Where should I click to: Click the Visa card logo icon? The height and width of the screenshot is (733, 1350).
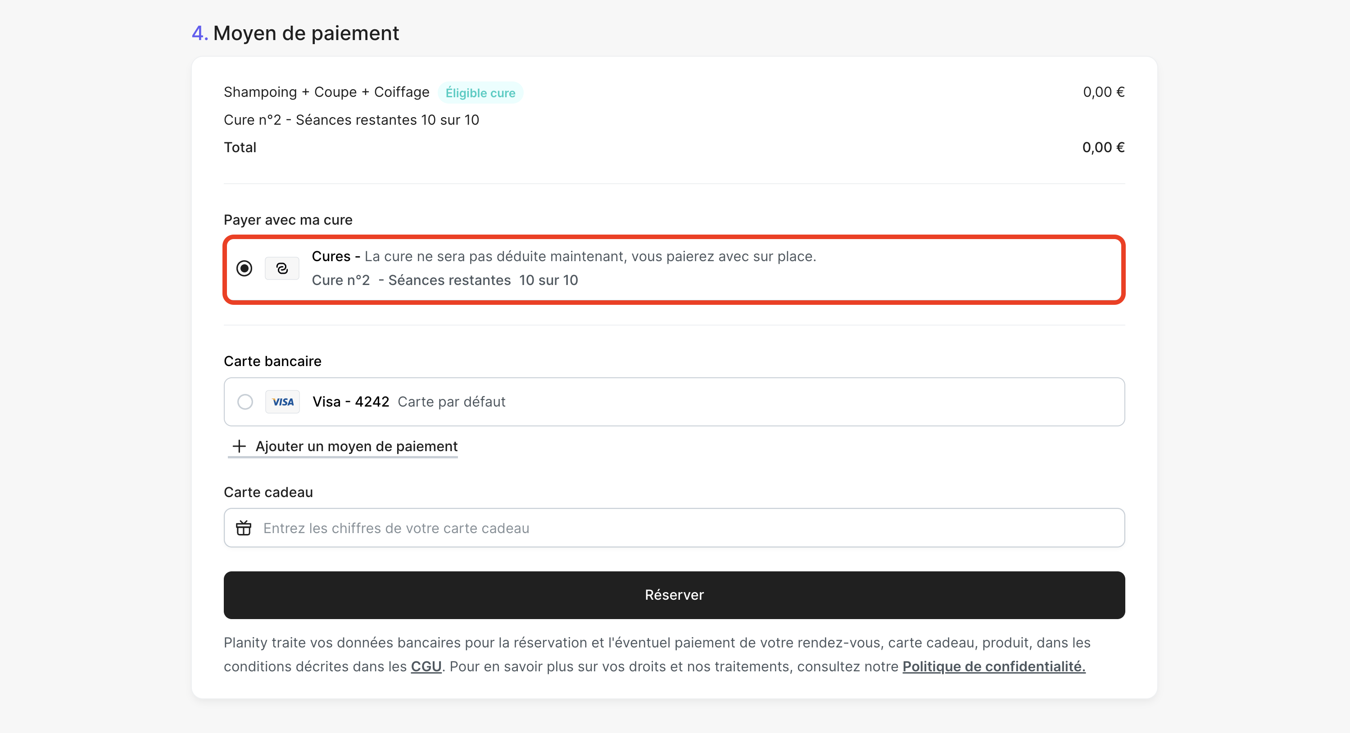point(282,402)
